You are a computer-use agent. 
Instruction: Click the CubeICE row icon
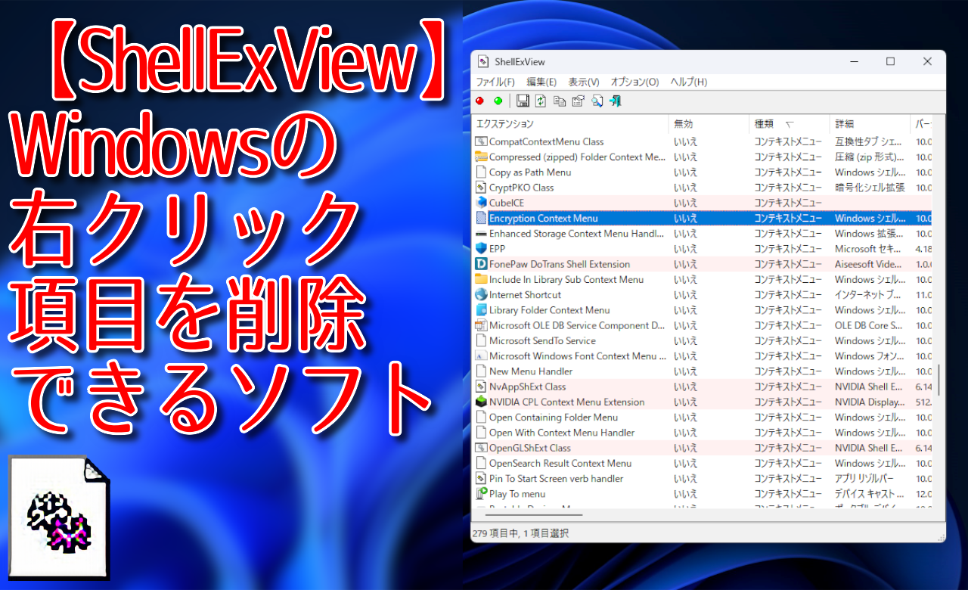coord(481,203)
